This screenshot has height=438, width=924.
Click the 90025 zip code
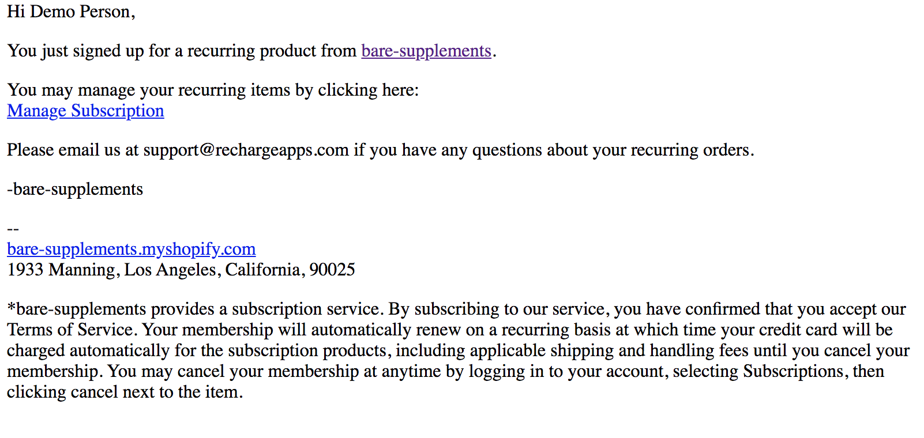(332, 270)
